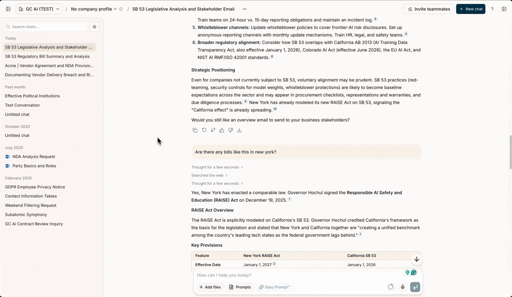Copy the response with the copy icon
This screenshot has height=297, width=512.
[x=195, y=130]
